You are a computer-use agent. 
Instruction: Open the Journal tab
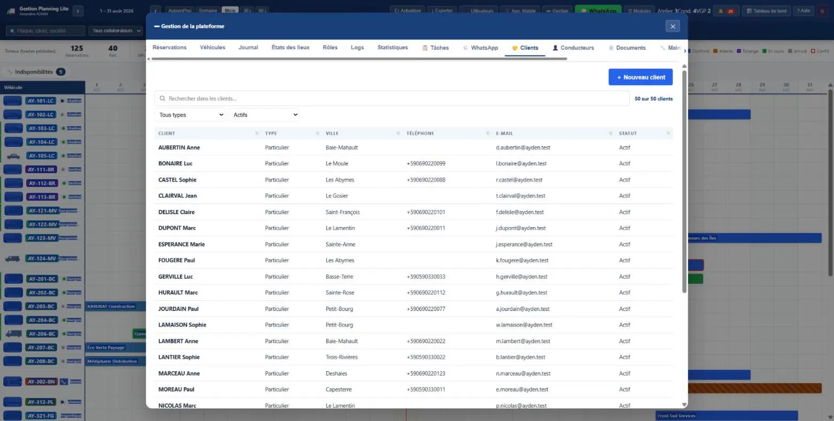coord(248,48)
